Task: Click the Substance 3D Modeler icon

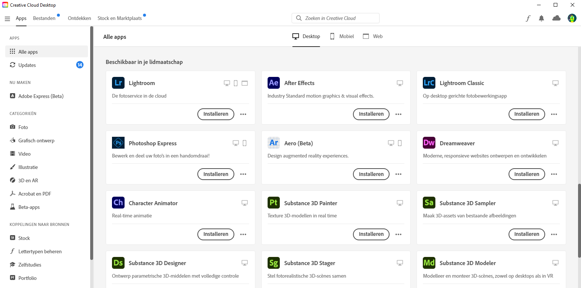Action: click(429, 263)
